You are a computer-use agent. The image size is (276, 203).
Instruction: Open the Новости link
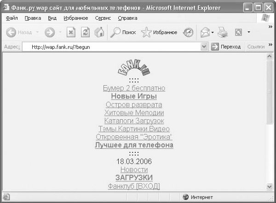point(134,170)
